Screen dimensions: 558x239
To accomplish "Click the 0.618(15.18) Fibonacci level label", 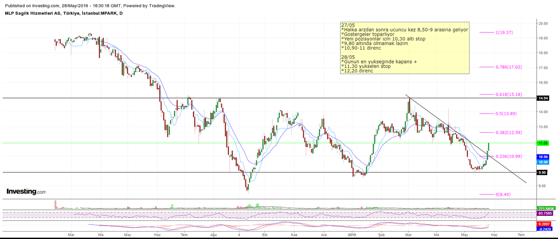I will tap(508, 94).
